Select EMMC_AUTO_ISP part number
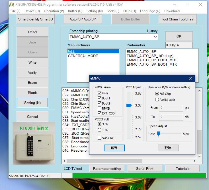This screenshot has width=209, height=190. (141, 51)
